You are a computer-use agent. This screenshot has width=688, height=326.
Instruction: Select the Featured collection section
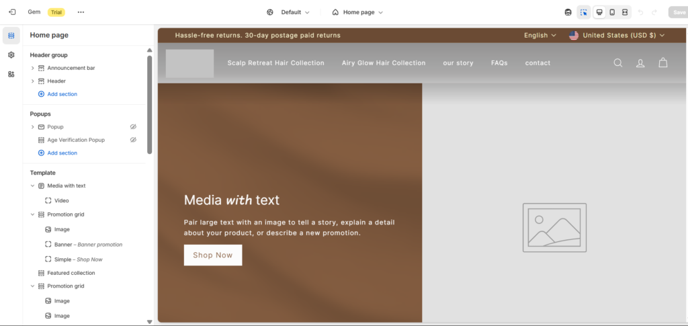click(71, 273)
